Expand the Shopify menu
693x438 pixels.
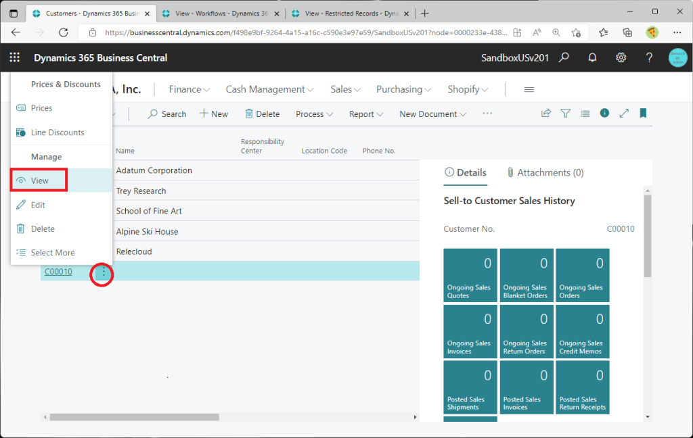468,89
